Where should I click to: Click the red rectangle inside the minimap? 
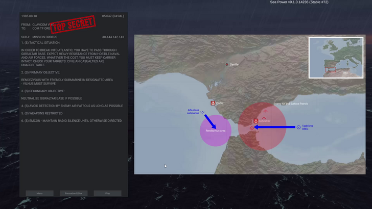coord(331,69)
